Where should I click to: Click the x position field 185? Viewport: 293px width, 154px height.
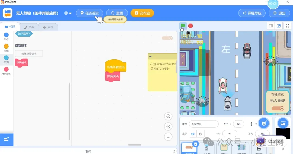click(238, 124)
